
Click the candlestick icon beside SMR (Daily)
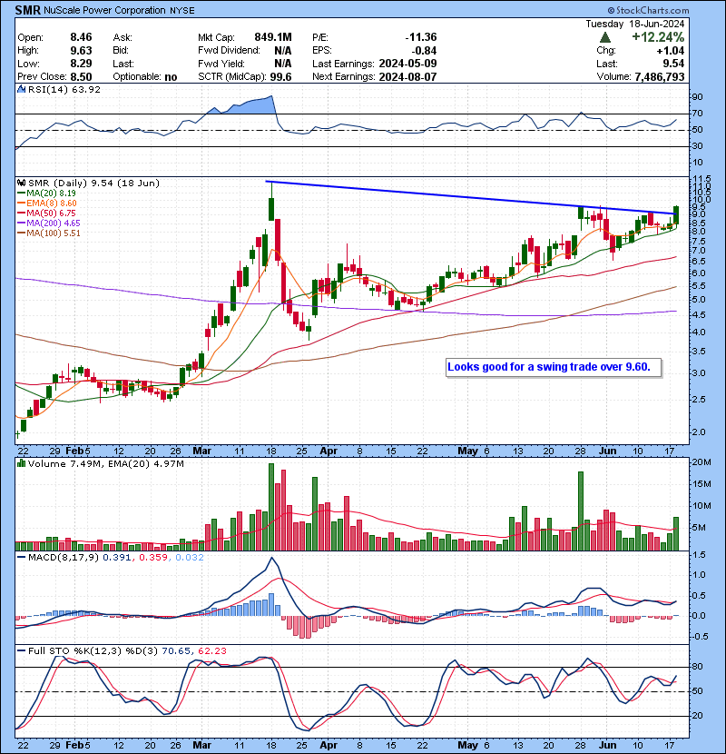[21, 184]
